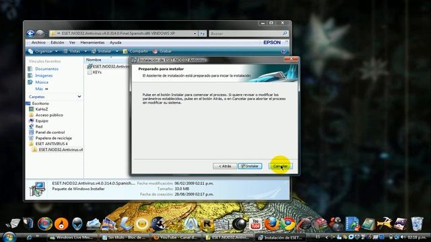Select ESET ANTIVIRUS 4 folder in tree
This screenshot has height=242, width=431.
pos(51,144)
